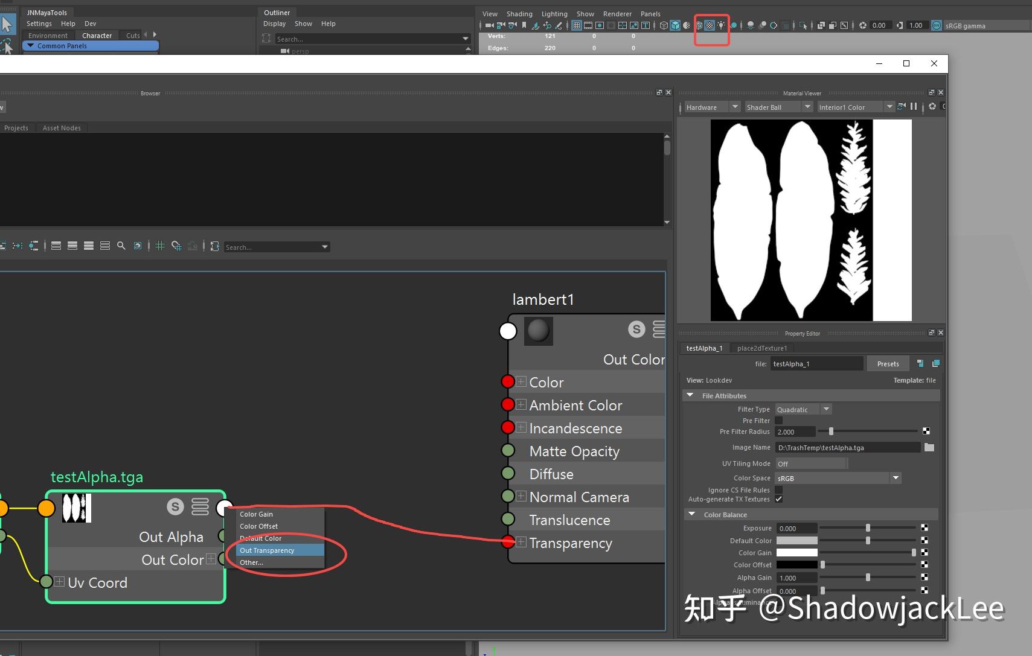Collapse Color Balance section
The width and height of the screenshot is (1032, 656).
(x=691, y=514)
